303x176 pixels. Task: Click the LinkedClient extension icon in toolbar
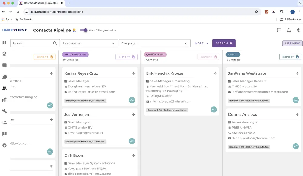coord(274,12)
